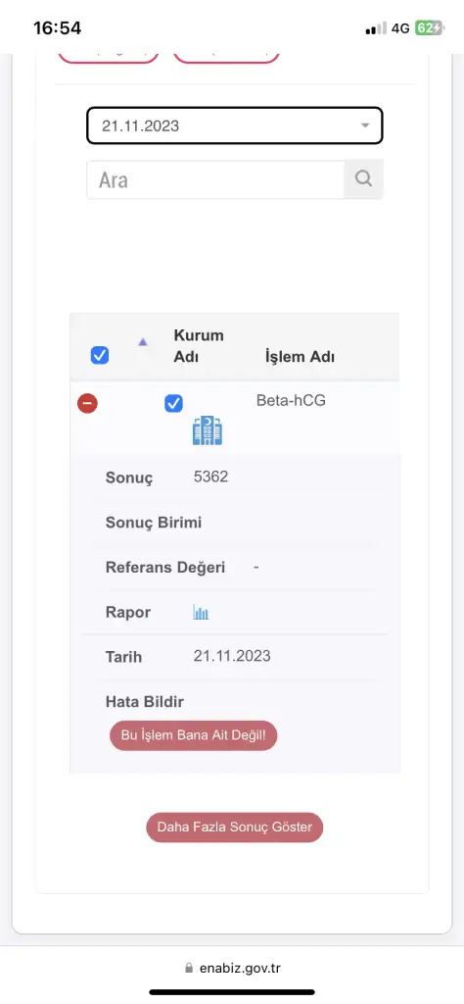The width and height of the screenshot is (464, 1004).
Task: Tap the cellular signal bars icon
Action: (x=376, y=28)
